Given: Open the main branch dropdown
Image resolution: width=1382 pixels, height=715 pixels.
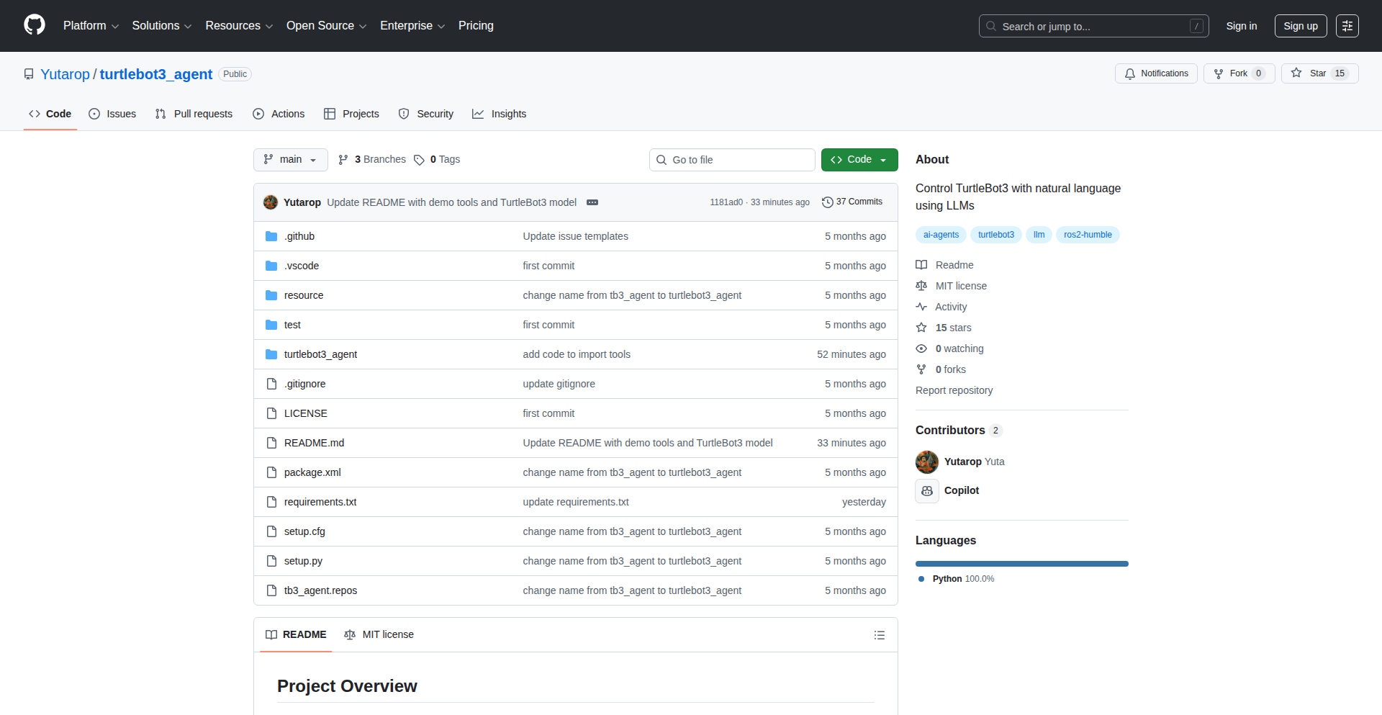Looking at the screenshot, I should [290, 160].
